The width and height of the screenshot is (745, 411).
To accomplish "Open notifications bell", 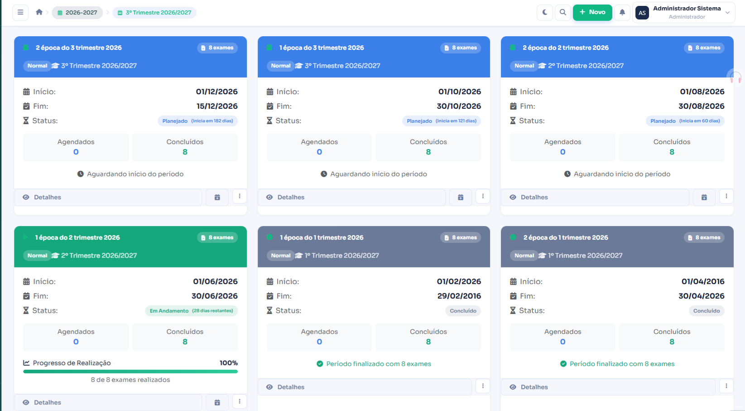I will [x=622, y=12].
